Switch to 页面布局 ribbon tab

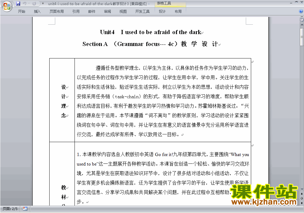[56, 12]
